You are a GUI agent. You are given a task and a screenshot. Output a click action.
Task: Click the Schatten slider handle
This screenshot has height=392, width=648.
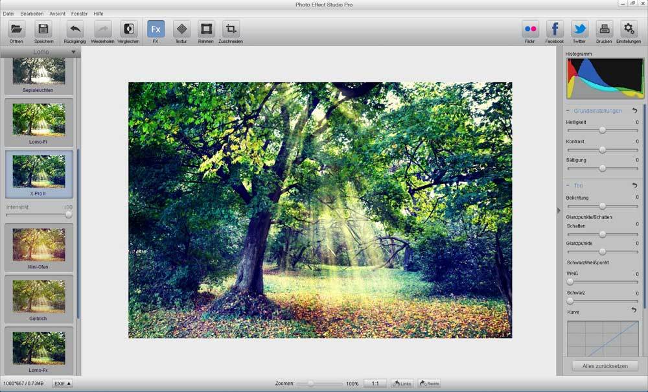[x=603, y=235]
